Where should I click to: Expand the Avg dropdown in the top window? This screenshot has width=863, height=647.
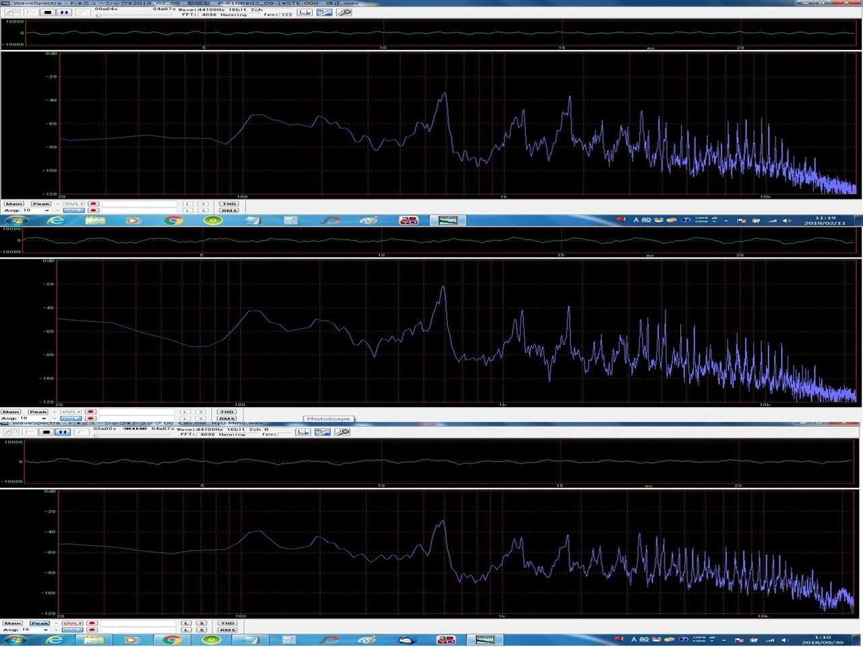pyautogui.click(x=47, y=210)
